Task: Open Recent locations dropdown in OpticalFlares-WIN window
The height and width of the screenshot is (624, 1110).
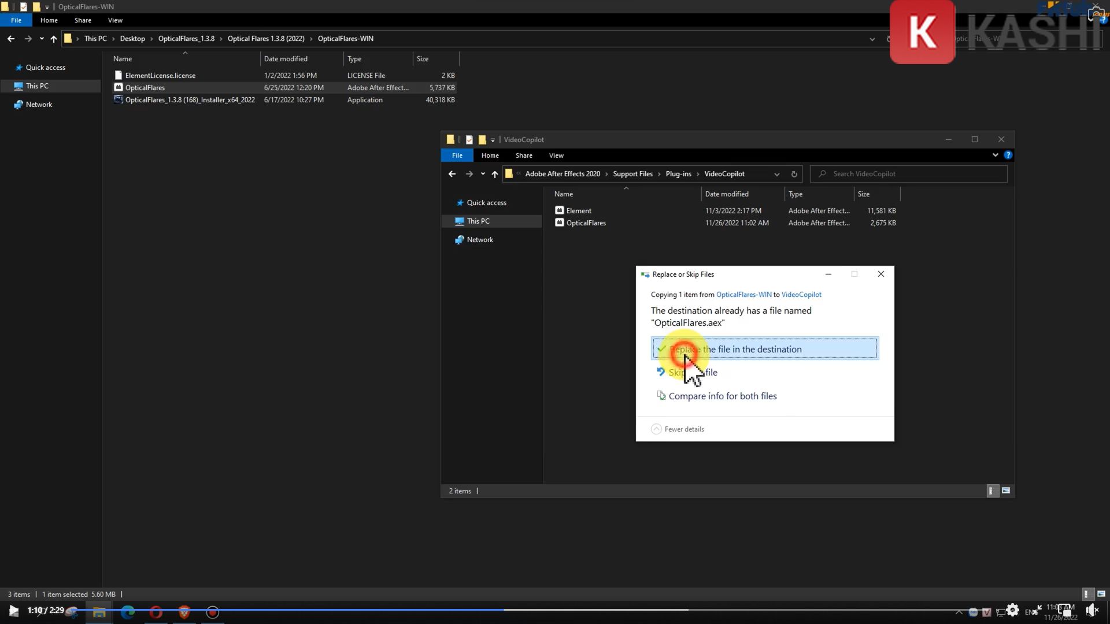Action: click(x=41, y=39)
